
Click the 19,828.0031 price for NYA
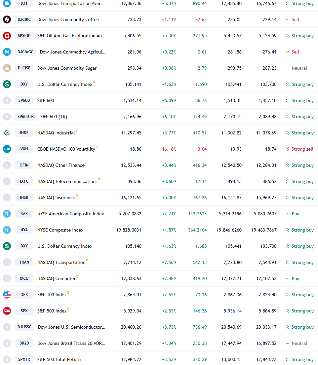(x=129, y=230)
